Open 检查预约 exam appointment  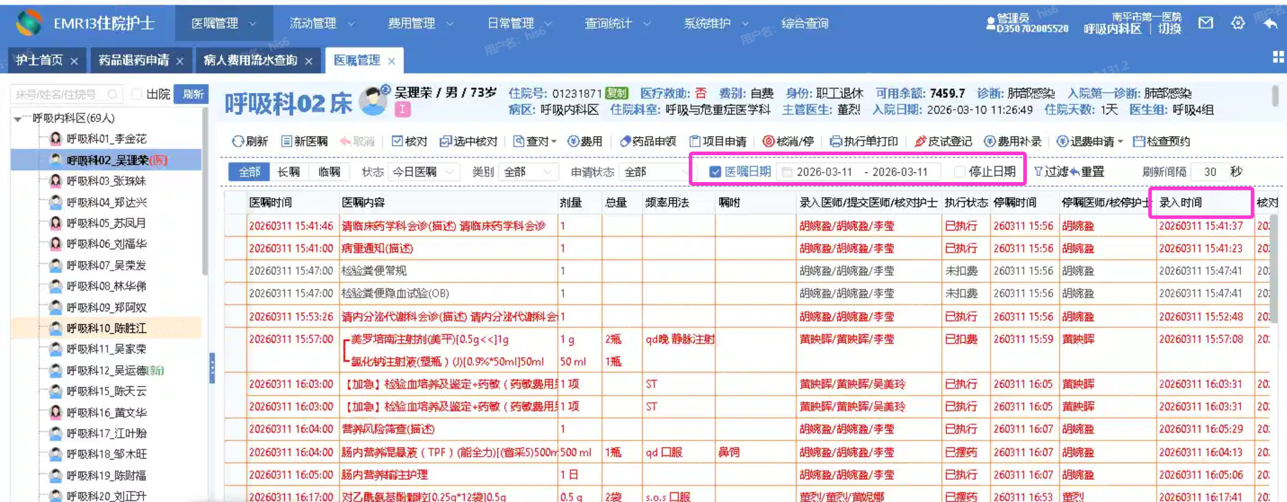pos(1161,141)
